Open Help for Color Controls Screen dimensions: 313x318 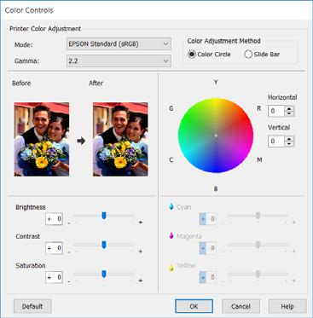click(287, 306)
